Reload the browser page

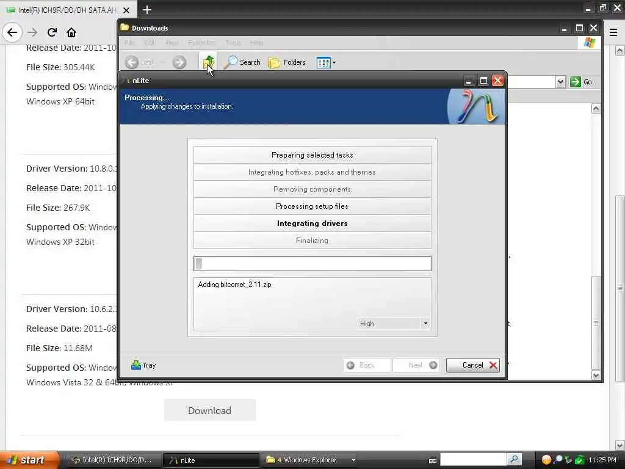52,32
